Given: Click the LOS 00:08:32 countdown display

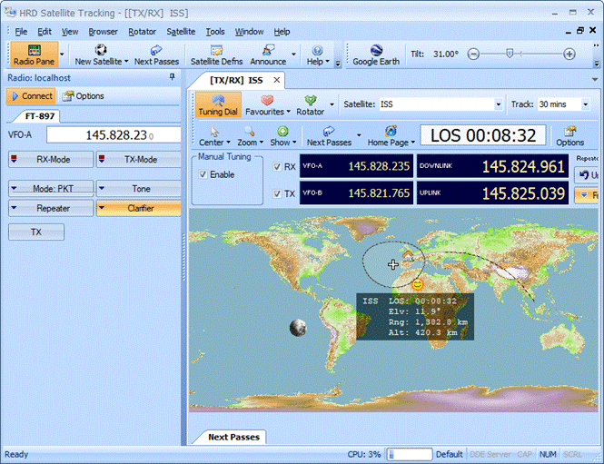Looking at the screenshot, I should [483, 135].
